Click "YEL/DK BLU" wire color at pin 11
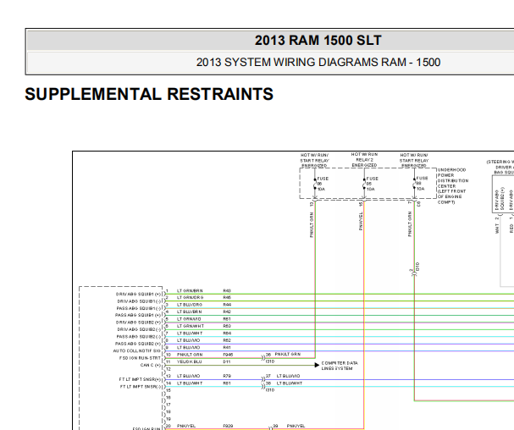 point(189,361)
